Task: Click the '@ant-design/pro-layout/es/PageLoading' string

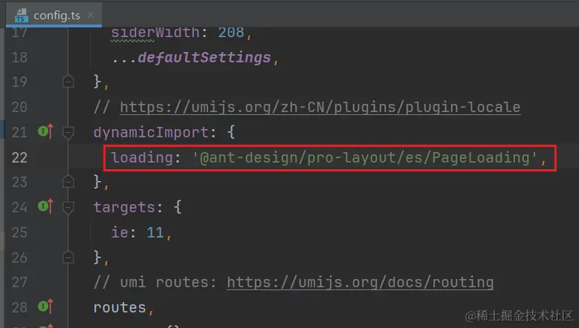Action: 365,158
